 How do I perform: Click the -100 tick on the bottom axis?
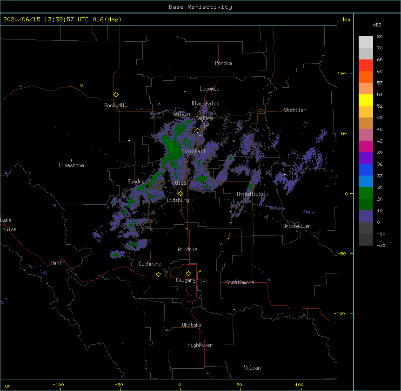coord(59,384)
